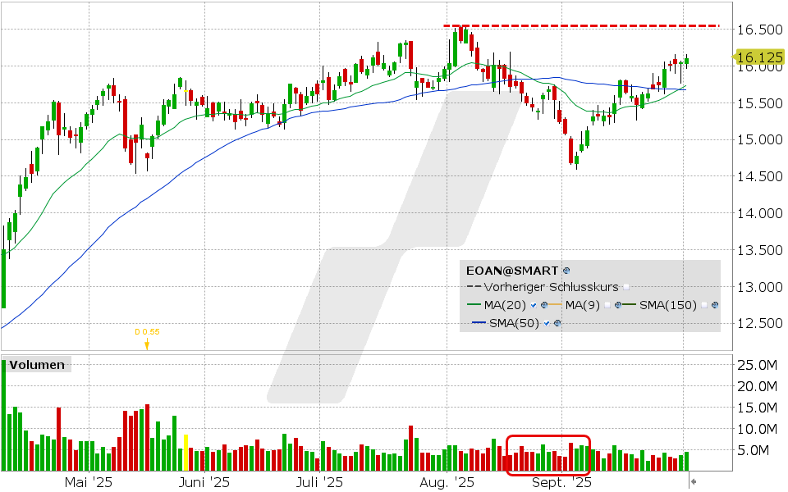Click the red highlighted volume box
788x492 pixels.
(548, 455)
